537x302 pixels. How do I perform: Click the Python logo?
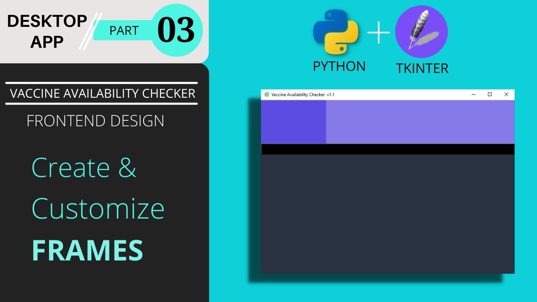click(336, 33)
